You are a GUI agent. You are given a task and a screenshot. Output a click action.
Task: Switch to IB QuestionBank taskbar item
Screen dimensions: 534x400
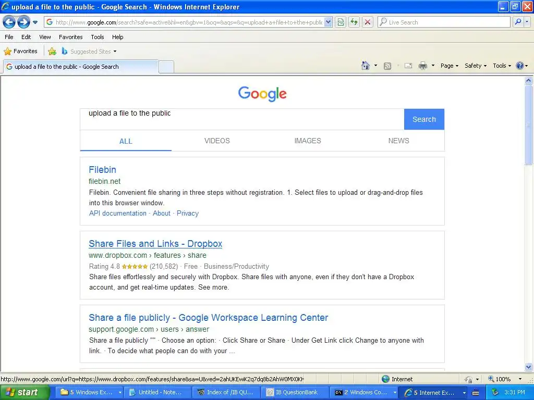tap(295, 393)
